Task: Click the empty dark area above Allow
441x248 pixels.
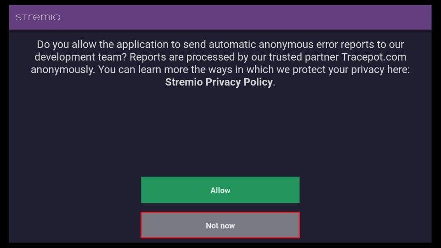Action: tap(220, 132)
